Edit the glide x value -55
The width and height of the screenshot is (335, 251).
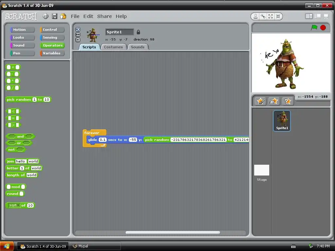133,140
